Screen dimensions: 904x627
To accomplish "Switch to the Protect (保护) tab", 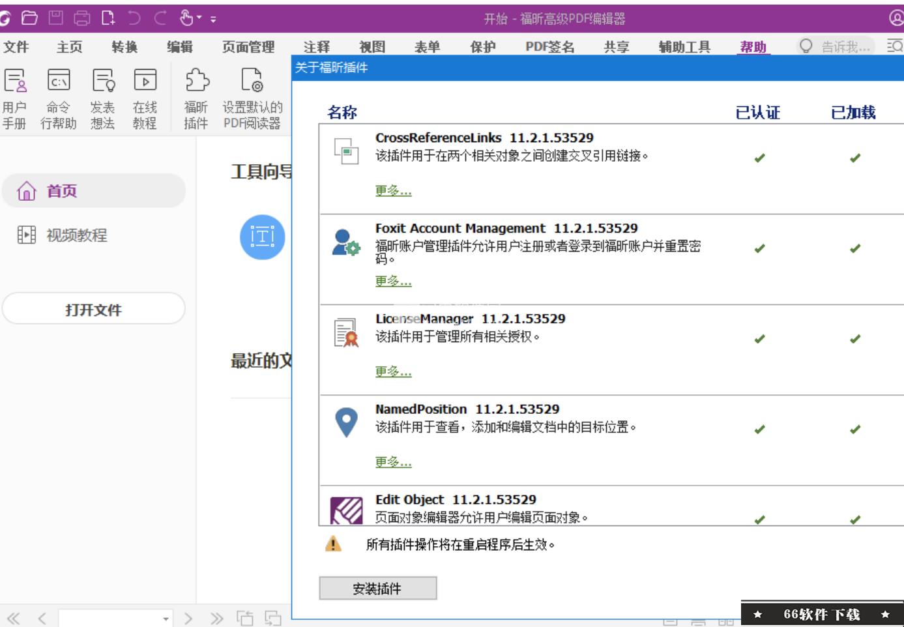I will coord(483,47).
